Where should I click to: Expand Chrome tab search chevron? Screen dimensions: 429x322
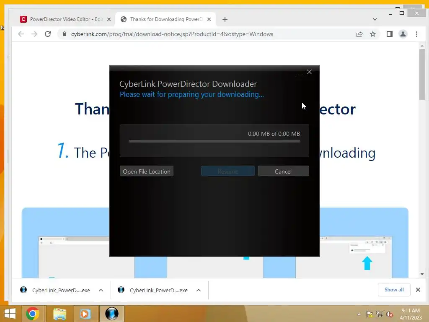[x=375, y=19]
